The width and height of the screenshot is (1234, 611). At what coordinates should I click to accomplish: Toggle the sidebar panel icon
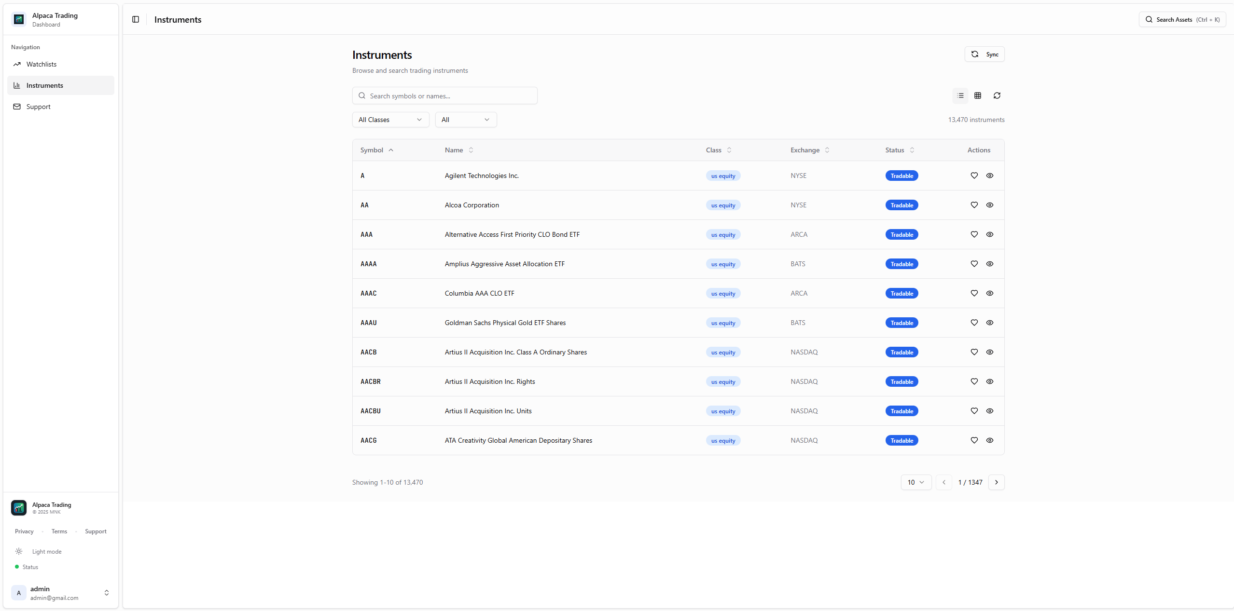tap(136, 19)
